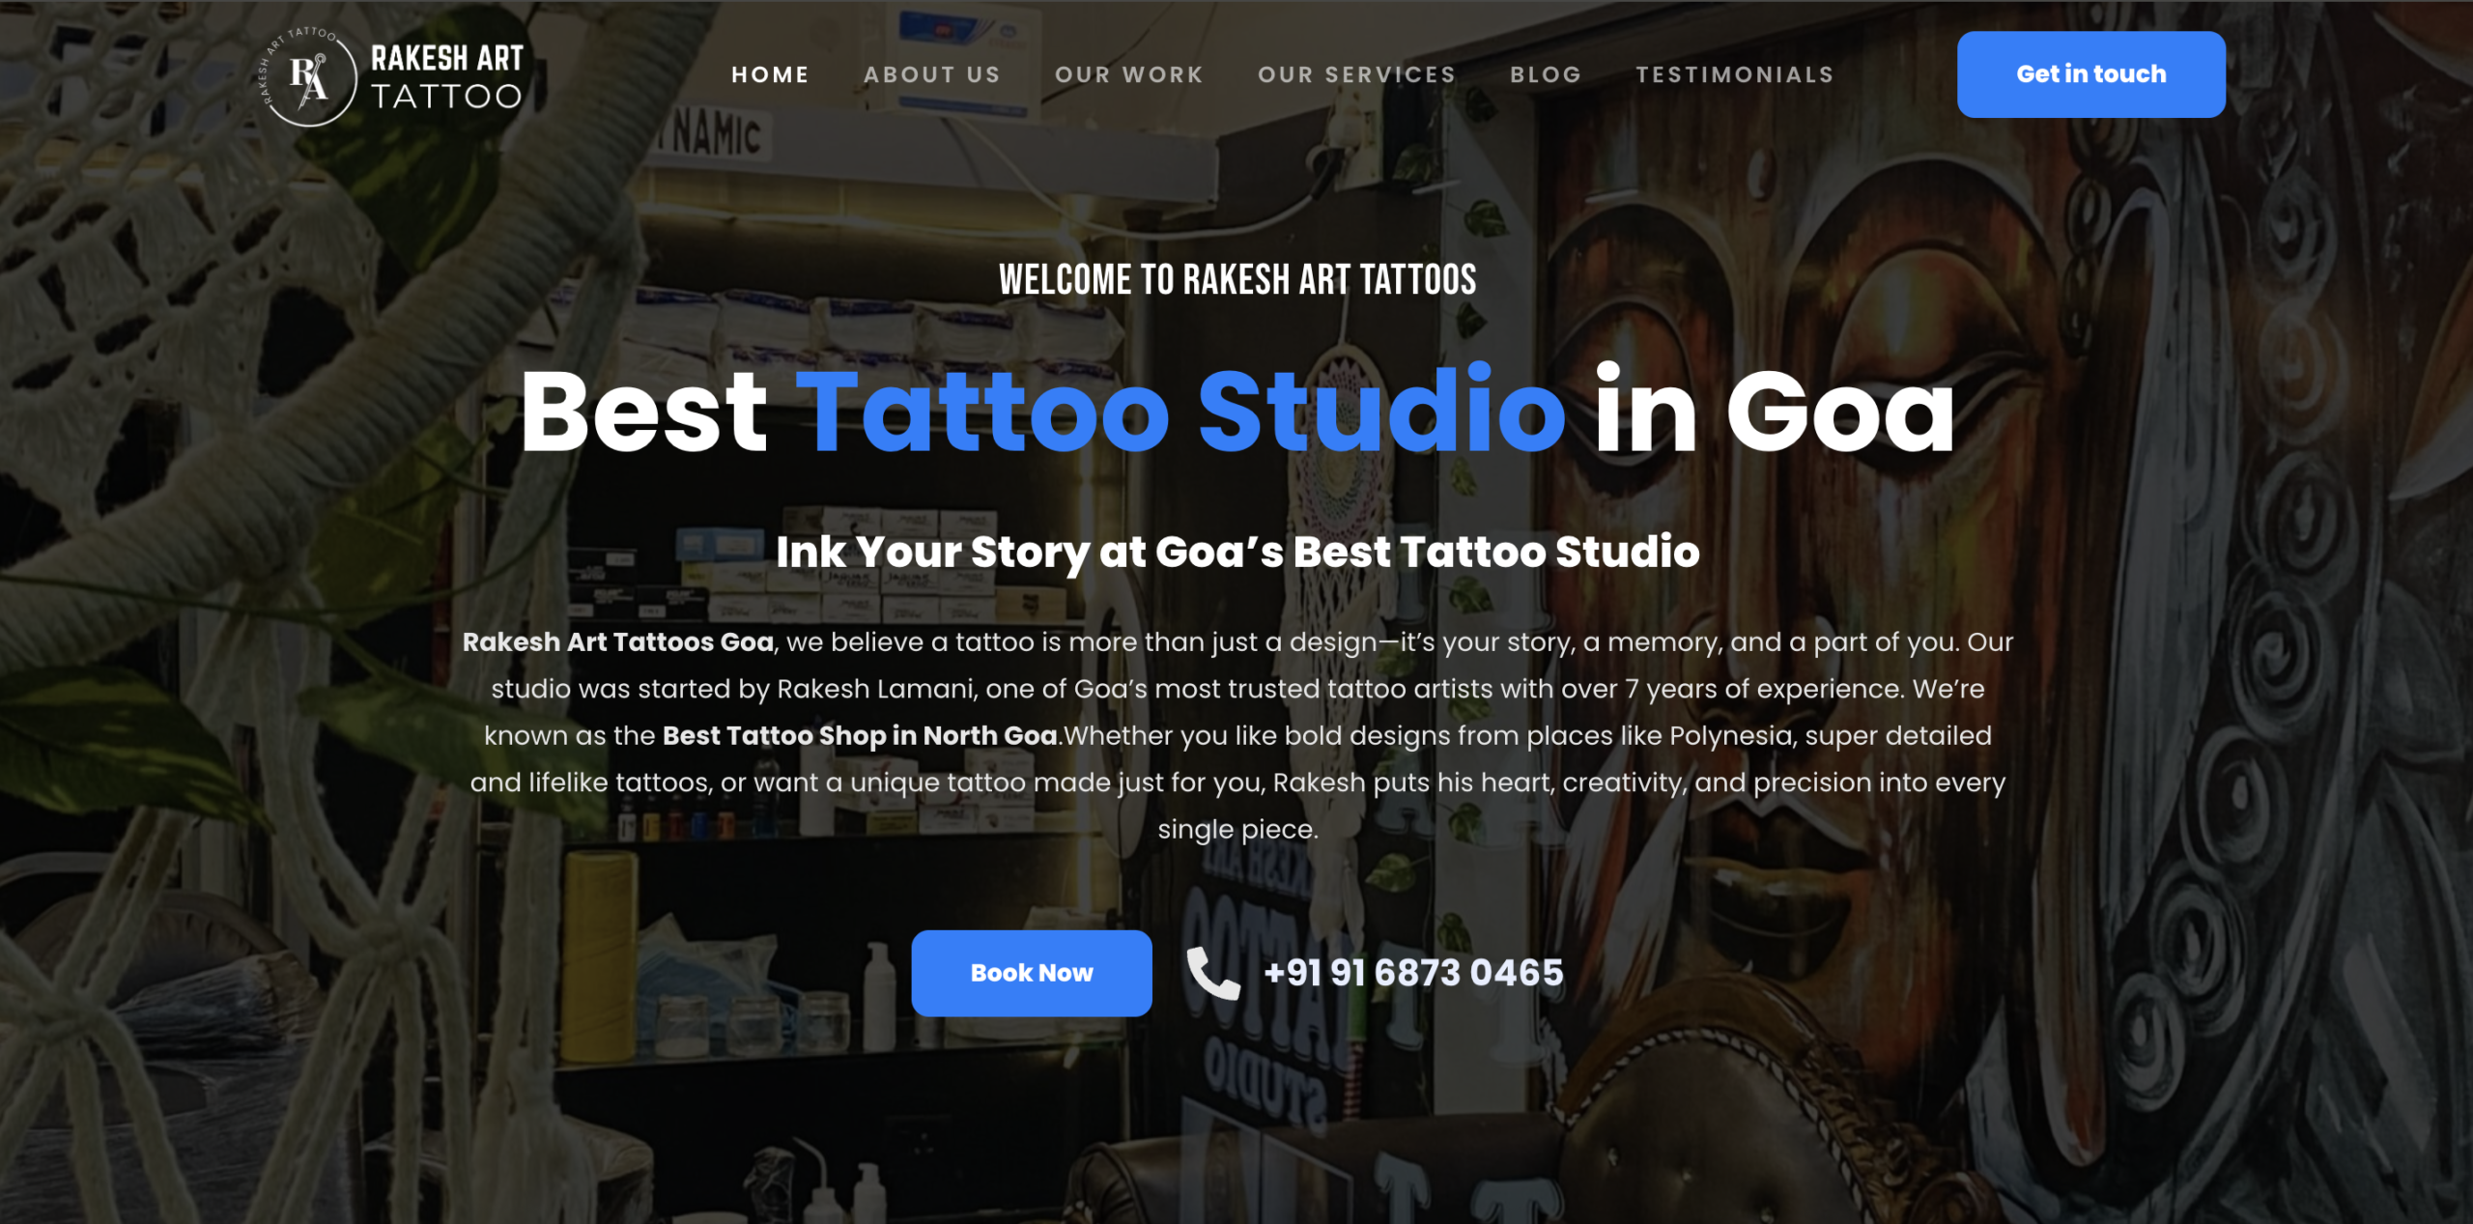Click the Ink Your Story subheading

[1237, 552]
